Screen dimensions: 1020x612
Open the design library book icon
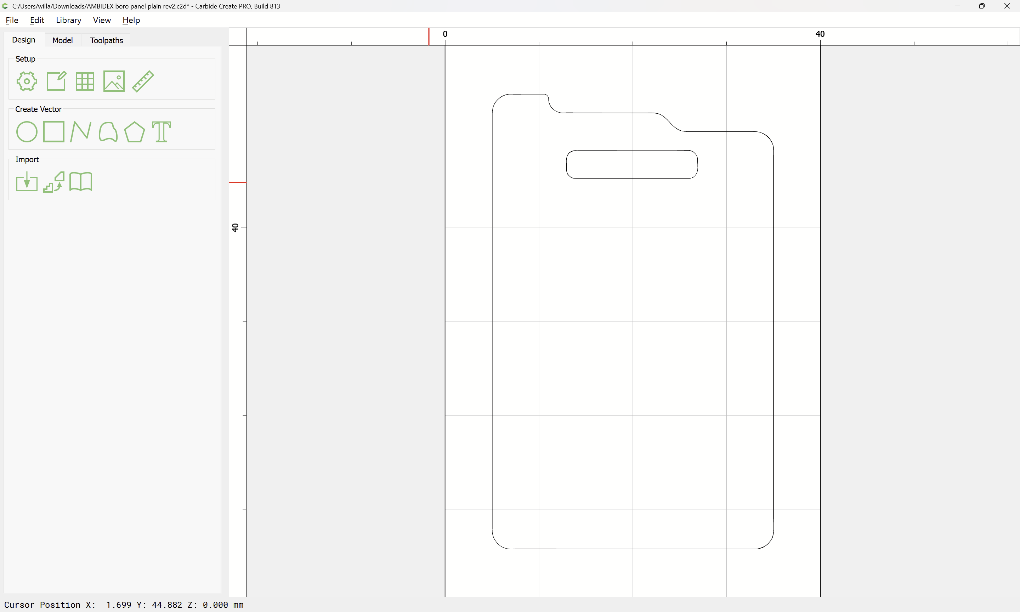click(x=81, y=181)
